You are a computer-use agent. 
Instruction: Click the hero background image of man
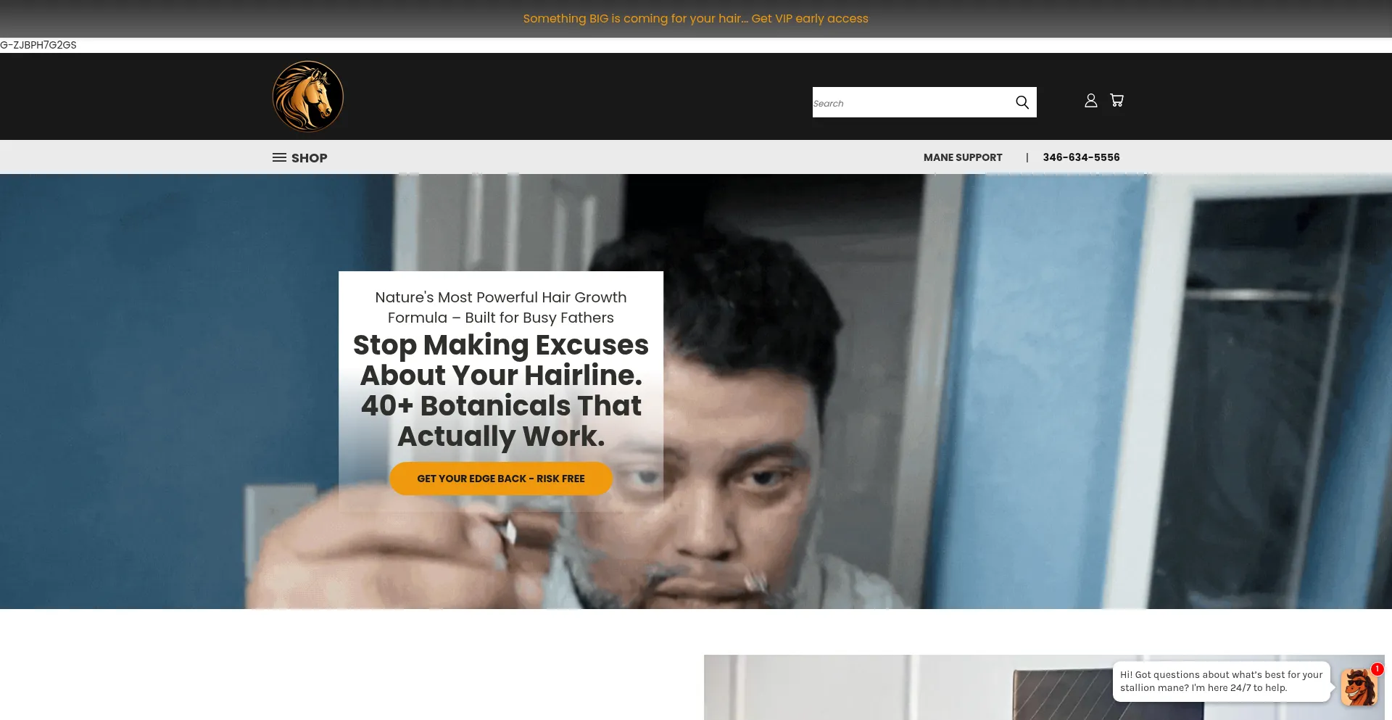coord(942,392)
